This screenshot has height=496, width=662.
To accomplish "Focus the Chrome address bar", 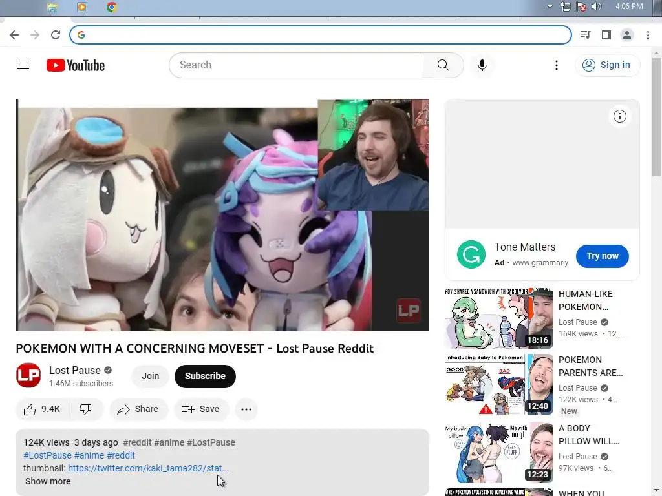I will pos(321,35).
